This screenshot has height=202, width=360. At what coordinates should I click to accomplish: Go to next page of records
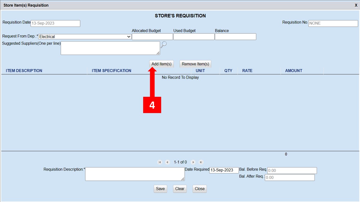(x=193, y=162)
